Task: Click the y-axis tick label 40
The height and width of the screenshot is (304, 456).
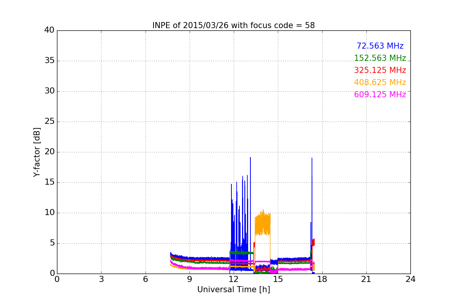Action: point(49,30)
